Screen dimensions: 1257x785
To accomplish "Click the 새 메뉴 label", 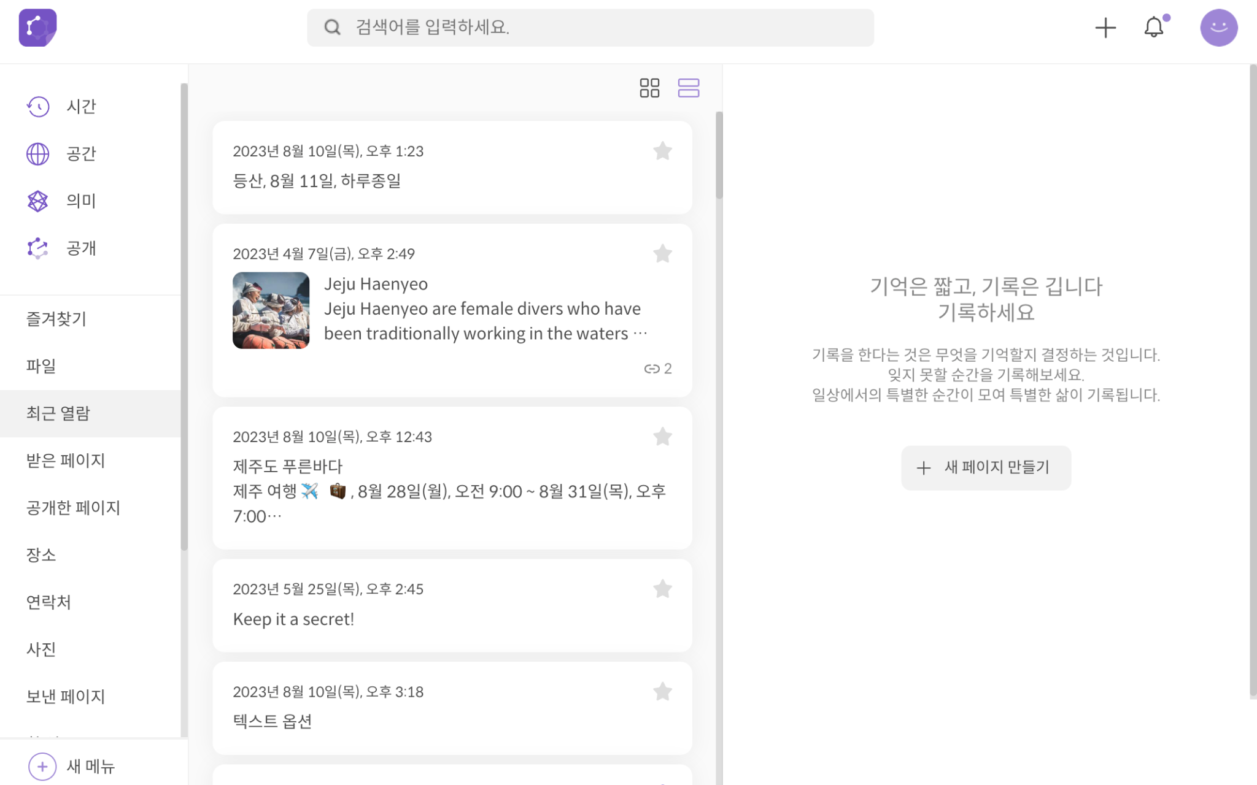I will 91,767.
